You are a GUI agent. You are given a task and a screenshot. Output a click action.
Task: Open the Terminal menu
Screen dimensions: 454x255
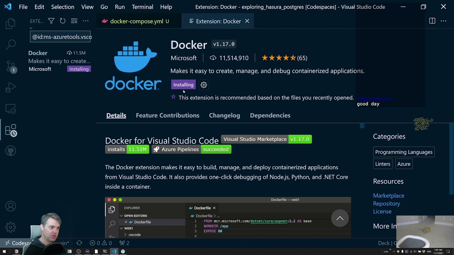[x=142, y=7]
